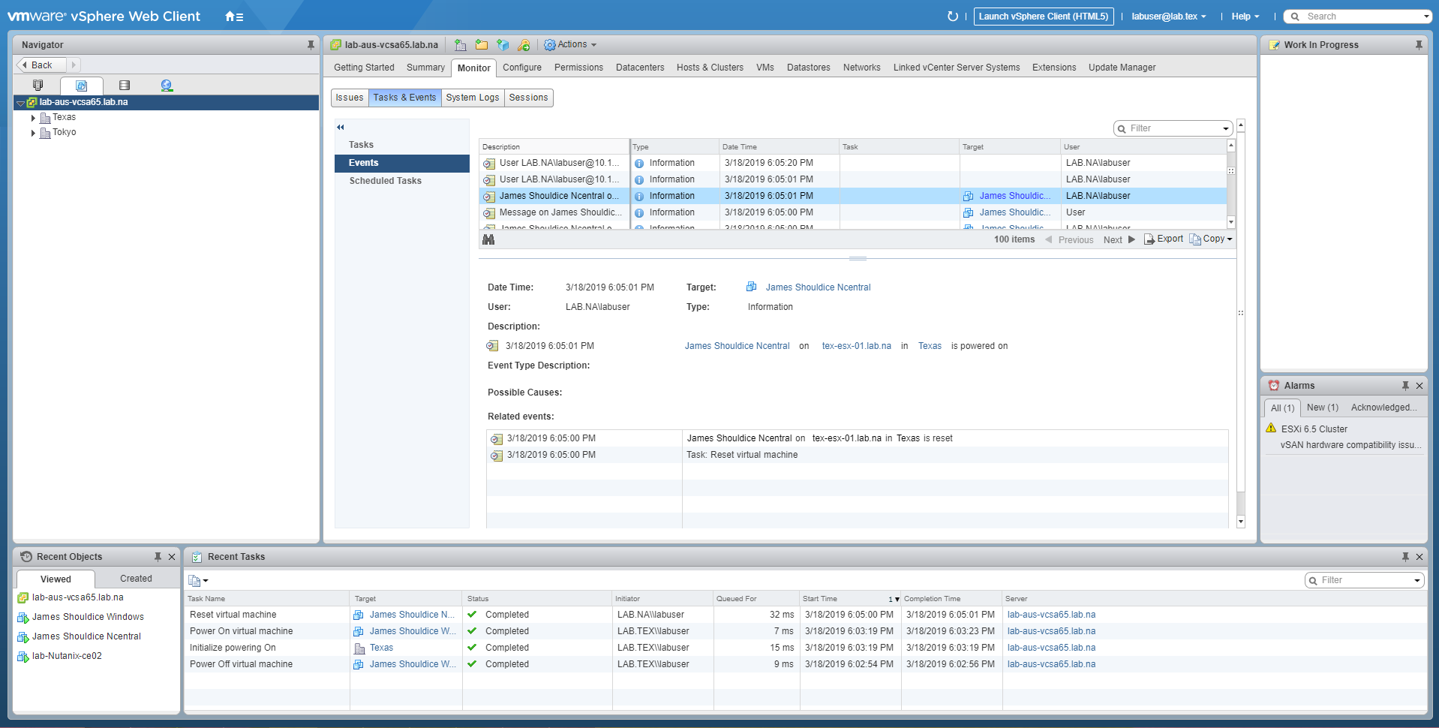This screenshot has height=728, width=1439.
Task: Pin the Recent Objects panel
Action: point(158,557)
